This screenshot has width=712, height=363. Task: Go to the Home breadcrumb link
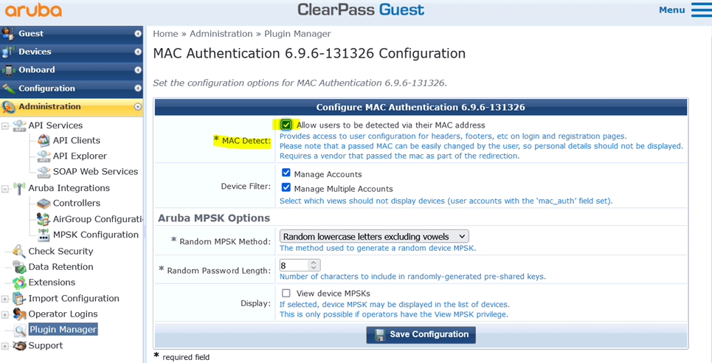point(165,34)
